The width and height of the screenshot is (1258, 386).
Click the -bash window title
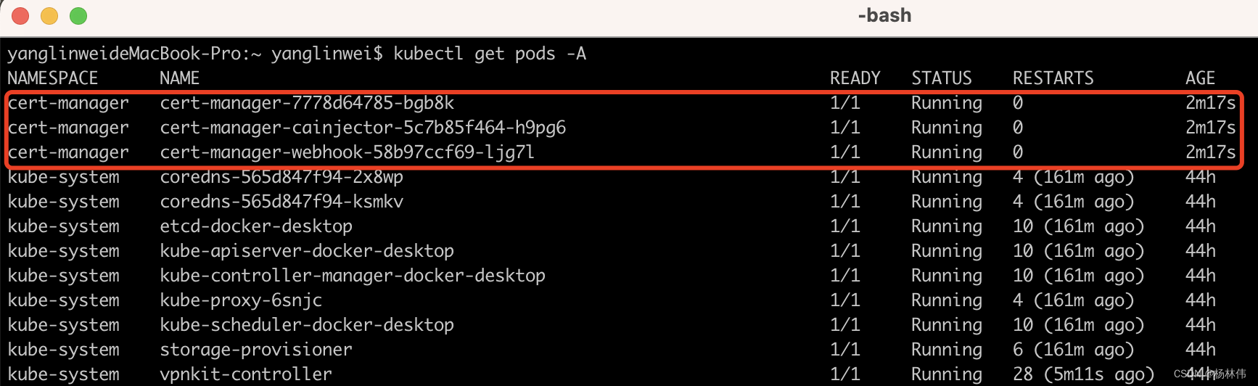(x=884, y=15)
